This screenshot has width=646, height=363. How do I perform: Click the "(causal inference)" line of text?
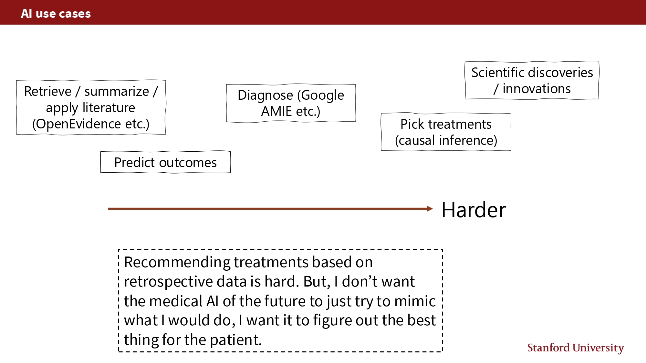tap(446, 140)
